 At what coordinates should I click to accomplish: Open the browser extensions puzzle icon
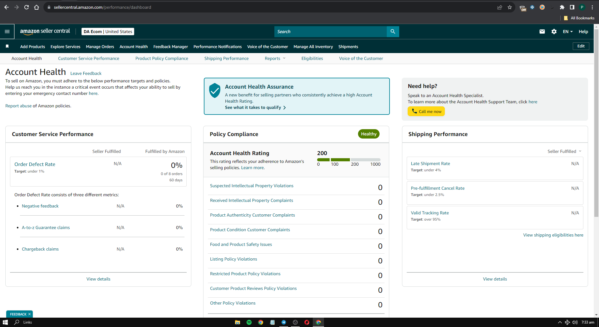(562, 7)
